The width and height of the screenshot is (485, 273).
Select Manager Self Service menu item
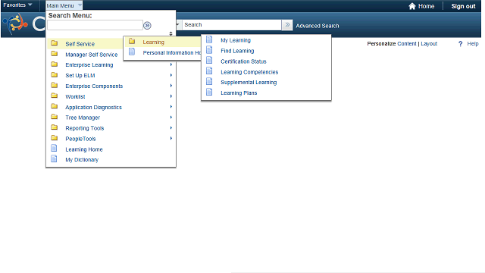pyautogui.click(x=91, y=55)
